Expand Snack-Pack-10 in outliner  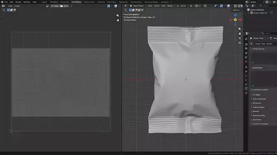pos(249,13)
